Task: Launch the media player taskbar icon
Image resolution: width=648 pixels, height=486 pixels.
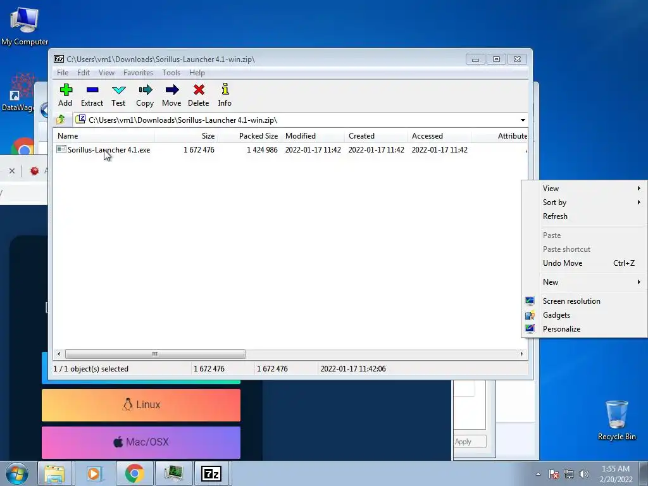Action: tap(94, 473)
